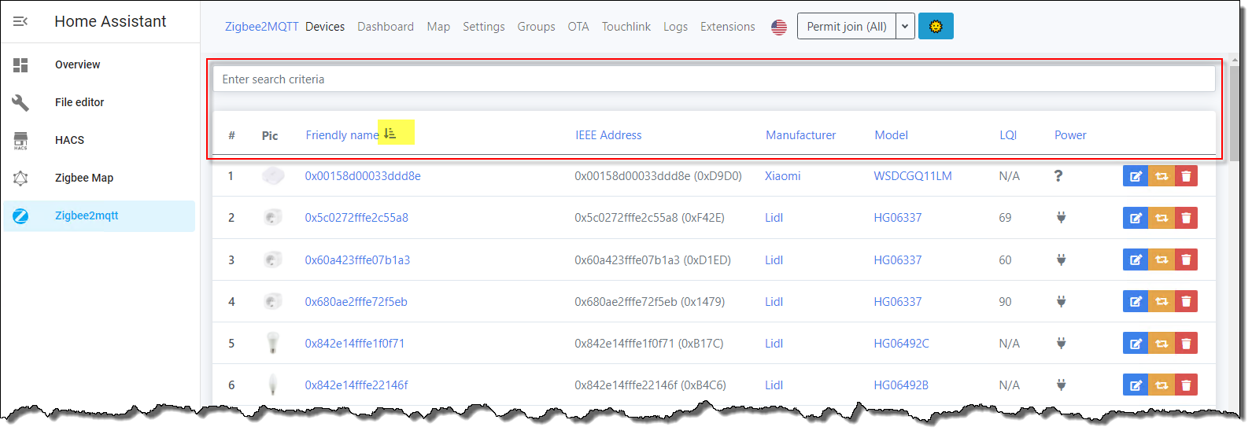Open model link WSDCGQ11LM
The image size is (1252, 438).
(x=913, y=176)
